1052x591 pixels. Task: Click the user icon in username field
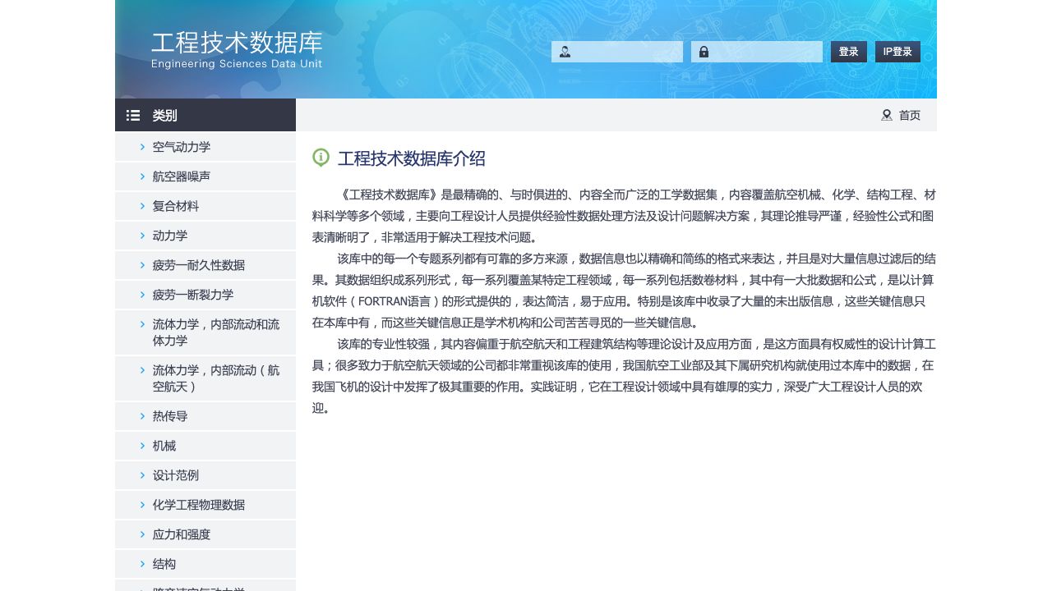(565, 52)
